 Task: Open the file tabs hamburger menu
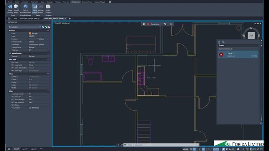(9, 18)
